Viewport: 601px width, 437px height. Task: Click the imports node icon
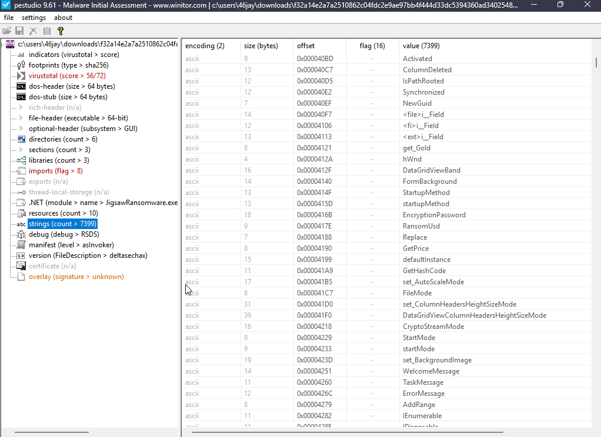[x=21, y=171]
